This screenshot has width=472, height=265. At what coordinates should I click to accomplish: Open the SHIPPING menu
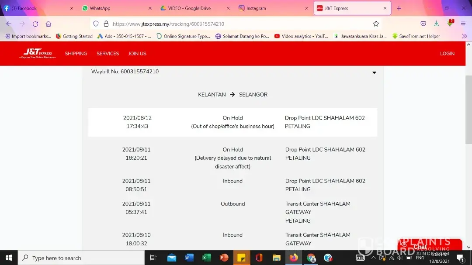pos(76,54)
